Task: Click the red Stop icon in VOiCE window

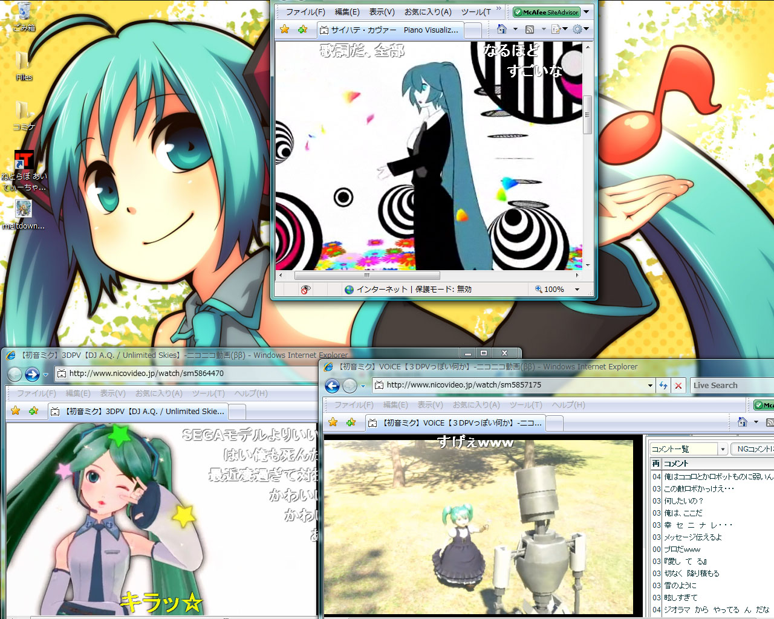Action: 678,385
